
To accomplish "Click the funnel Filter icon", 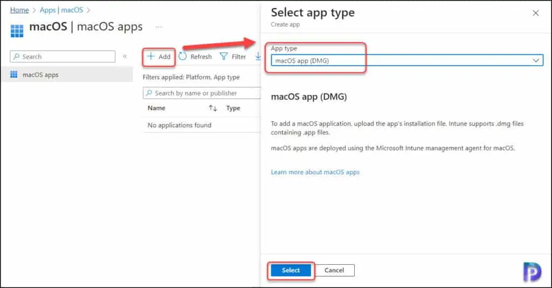I will (x=224, y=56).
